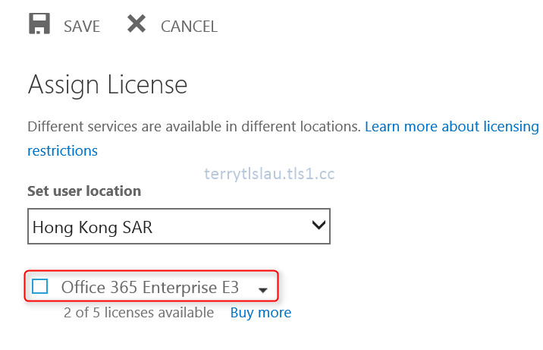Expand the Office 365 Enterprise E3 arrow
The width and height of the screenshot is (543, 350).
(x=263, y=290)
